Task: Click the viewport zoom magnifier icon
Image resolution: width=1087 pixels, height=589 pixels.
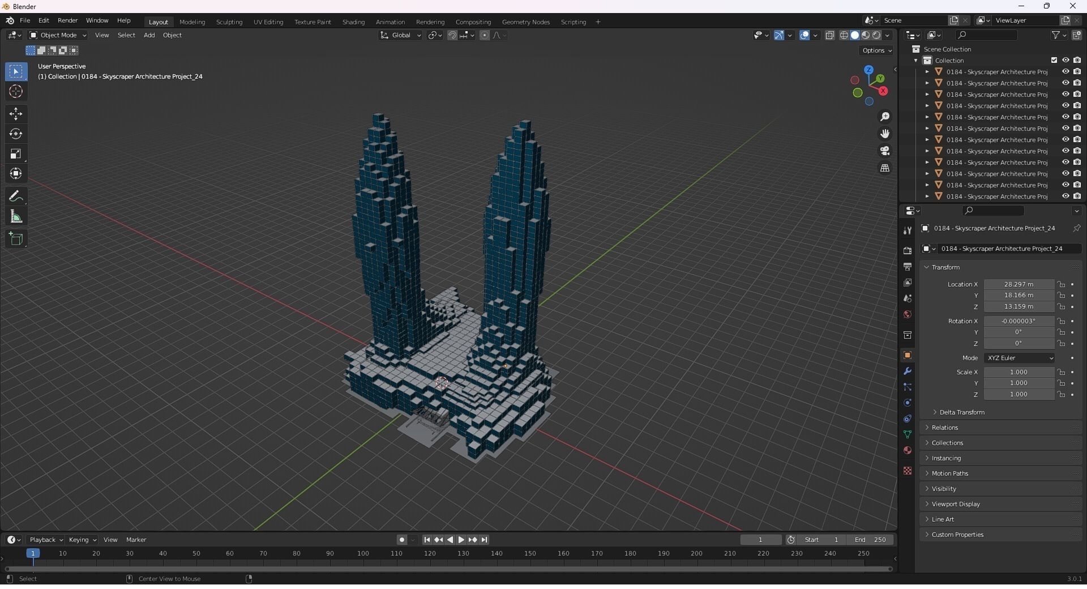Action: click(x=885, y=117)
